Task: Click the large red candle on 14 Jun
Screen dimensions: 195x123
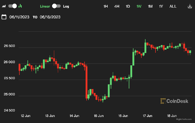Action: pos(86,82)
